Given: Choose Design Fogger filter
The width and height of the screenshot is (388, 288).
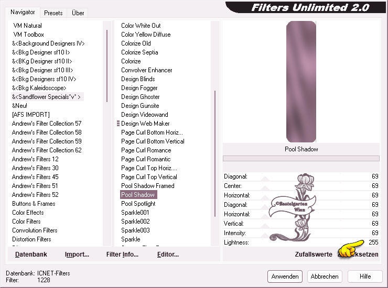Looking at the screenshot, I should (x=139, y=88).
